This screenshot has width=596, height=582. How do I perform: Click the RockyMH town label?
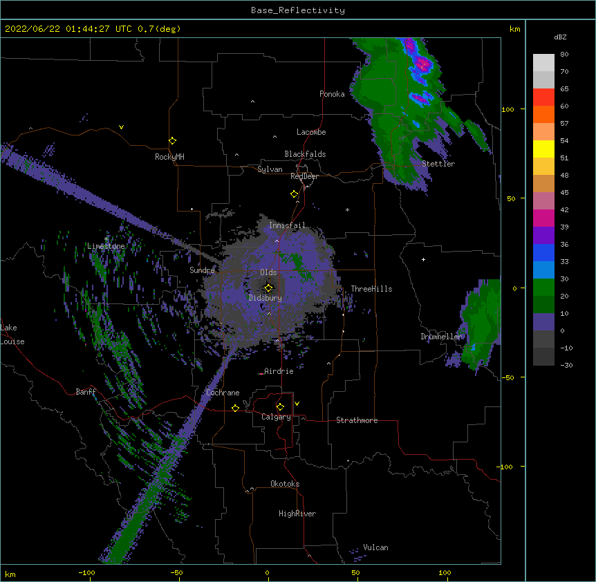point(169,157)
